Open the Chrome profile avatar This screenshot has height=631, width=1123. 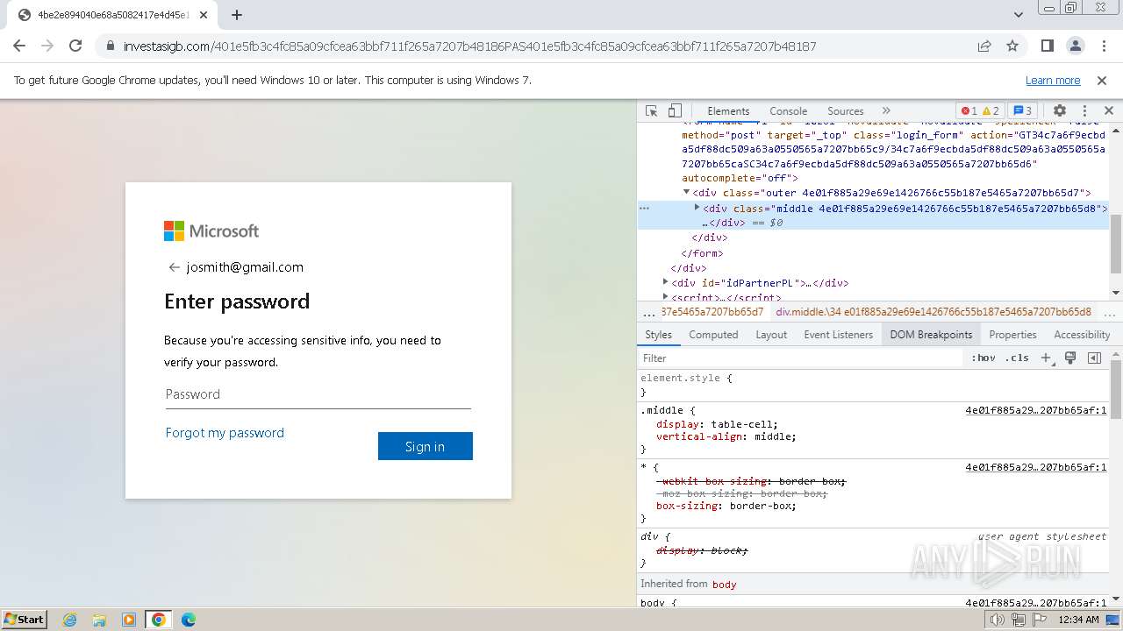click(1075, 46)
